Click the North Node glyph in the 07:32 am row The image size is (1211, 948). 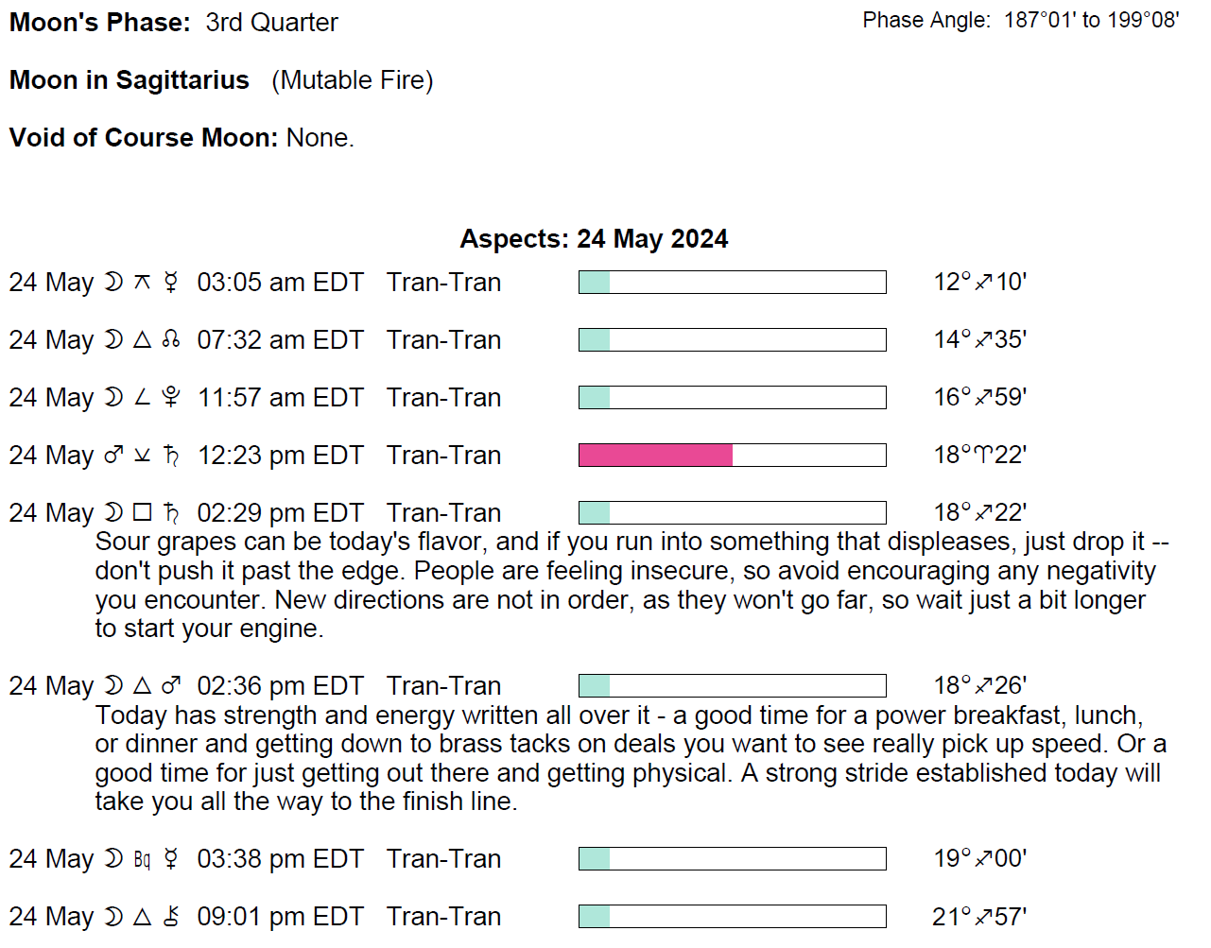click(x=171, y=340)
